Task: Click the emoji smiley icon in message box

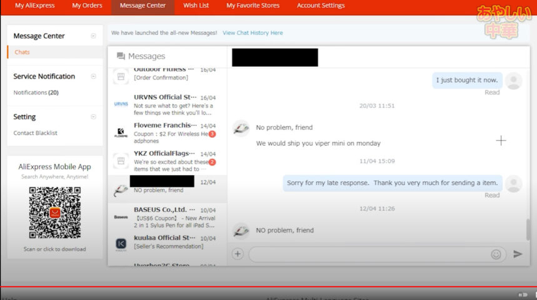Action: (x=496, y=254)
